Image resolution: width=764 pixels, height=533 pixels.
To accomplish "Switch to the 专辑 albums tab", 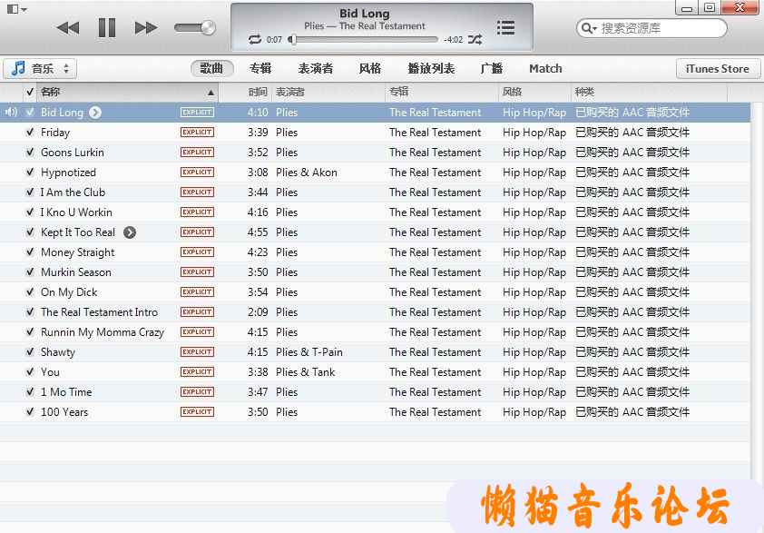I will [260, 69].
